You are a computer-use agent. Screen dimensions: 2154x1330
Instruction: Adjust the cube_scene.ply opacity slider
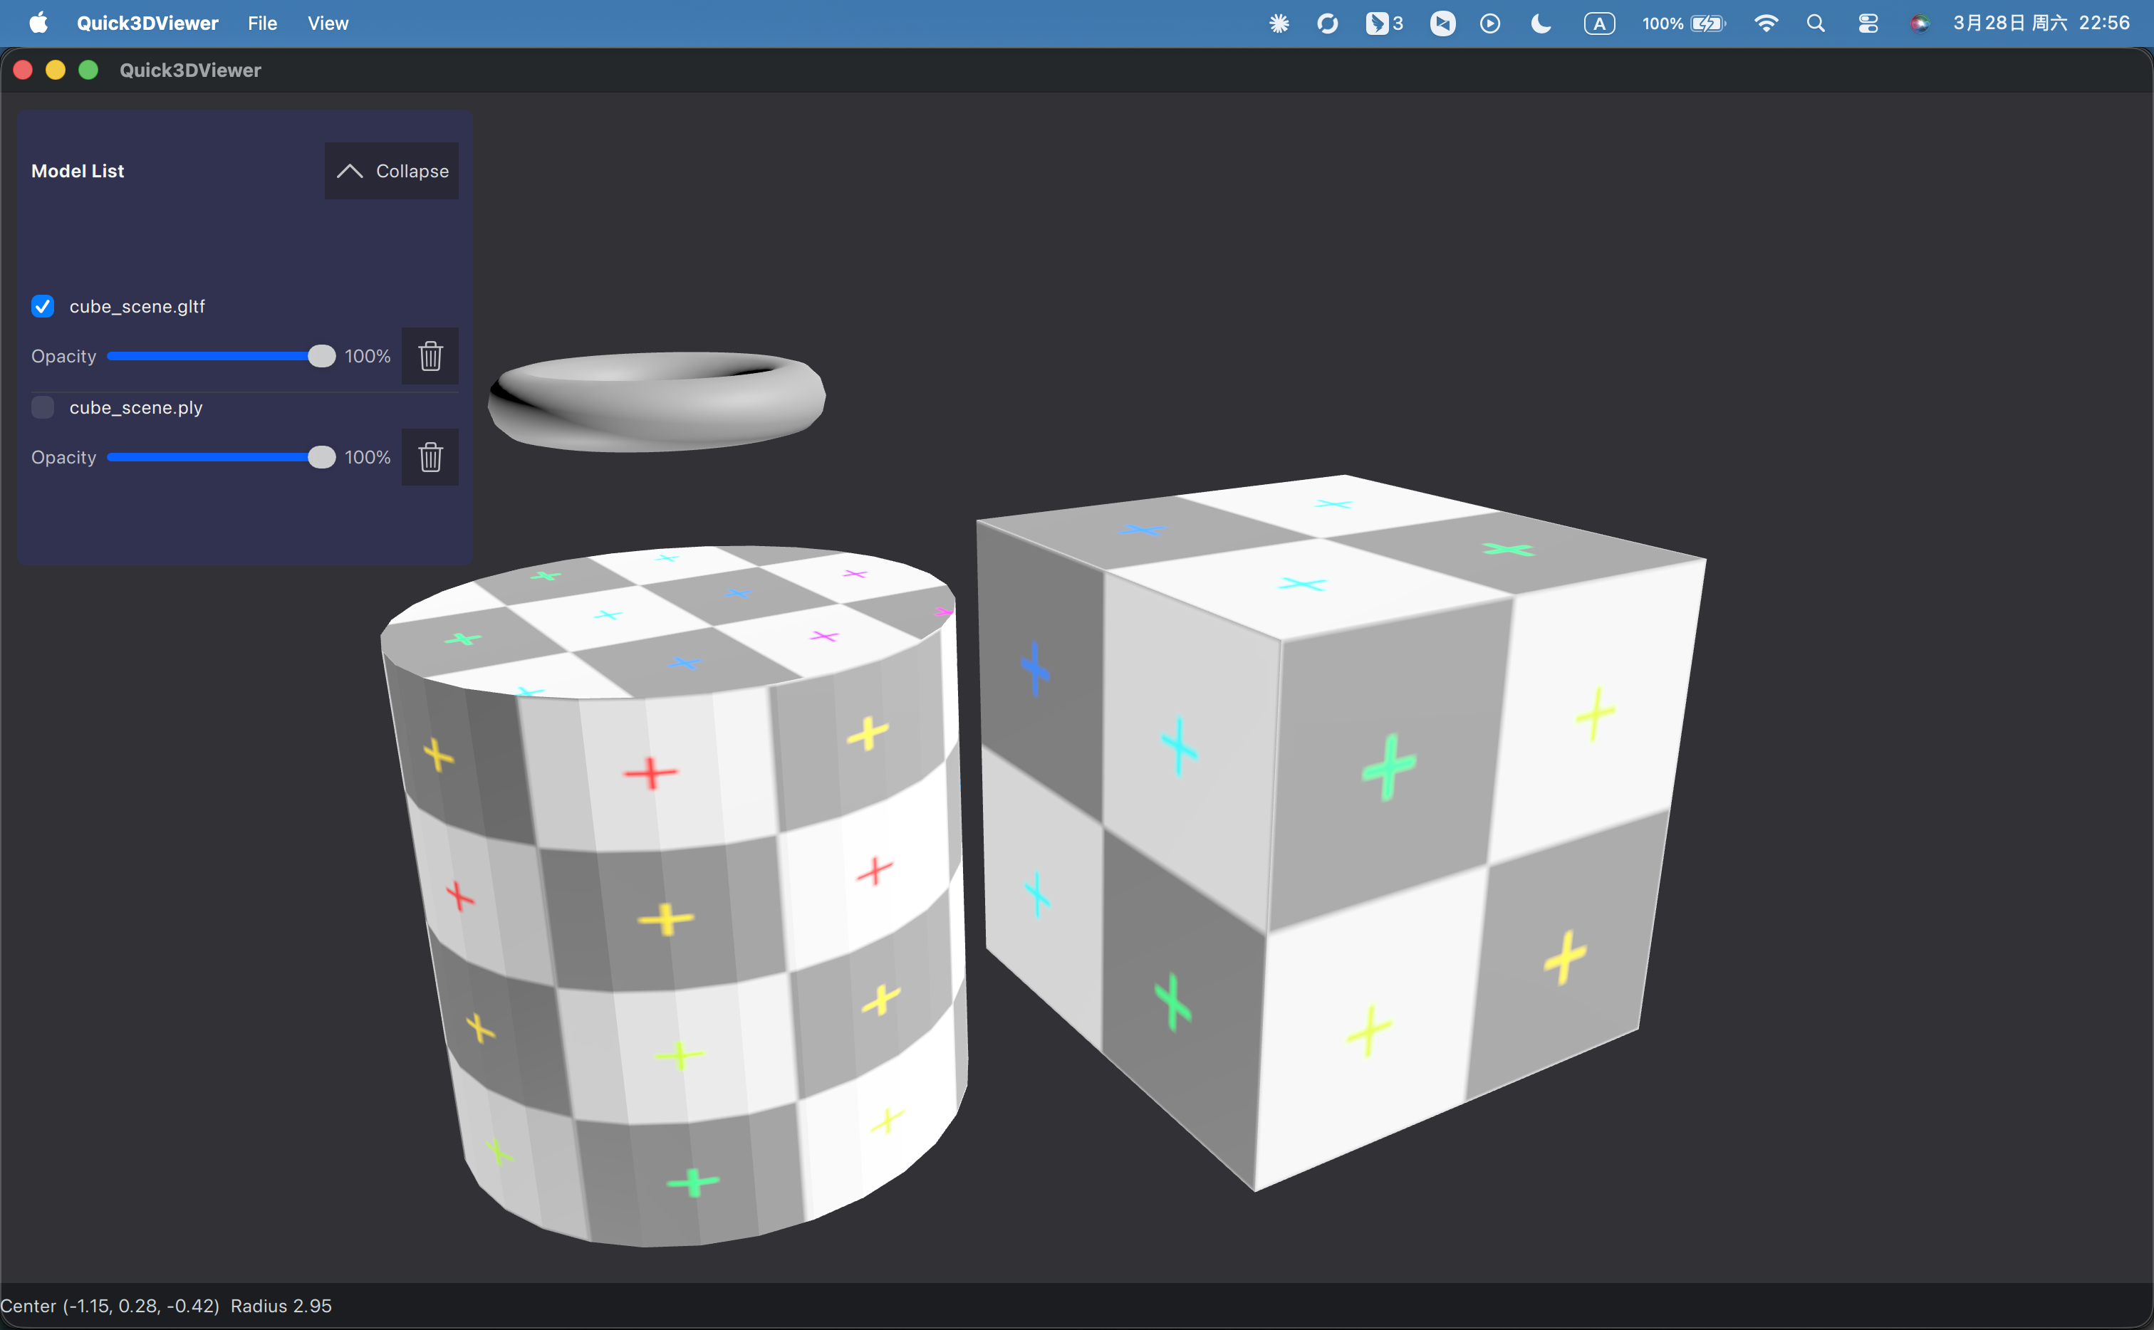(x=220, y=457)
